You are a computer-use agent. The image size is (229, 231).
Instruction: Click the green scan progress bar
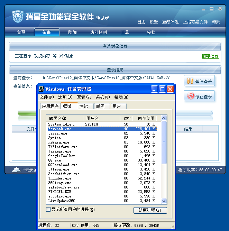[27, 113]
